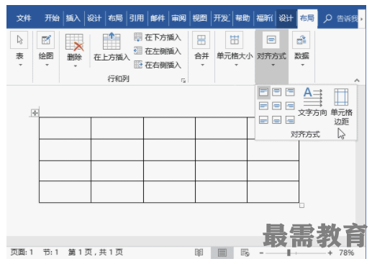Switch to read mode view
372x264 pixels.
(199, 252)
